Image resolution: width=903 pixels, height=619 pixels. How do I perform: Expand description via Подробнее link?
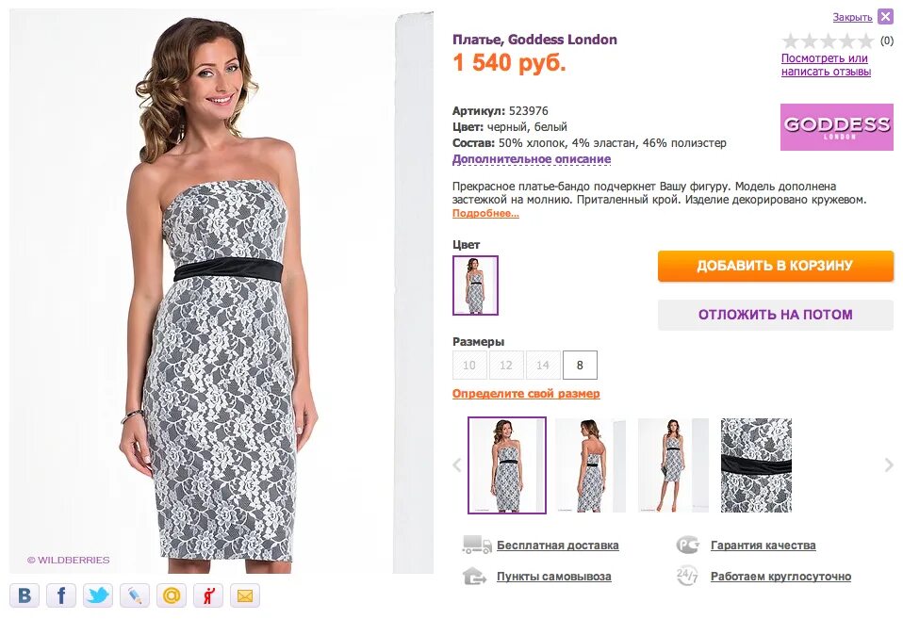485,214
